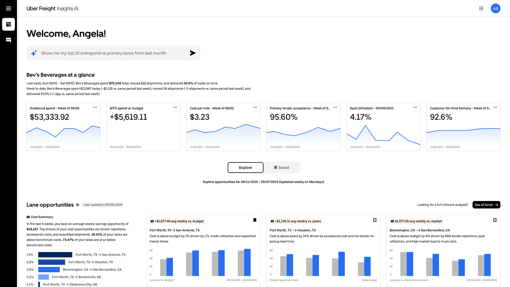Click the See all lanes button

(x=486, y=205)
